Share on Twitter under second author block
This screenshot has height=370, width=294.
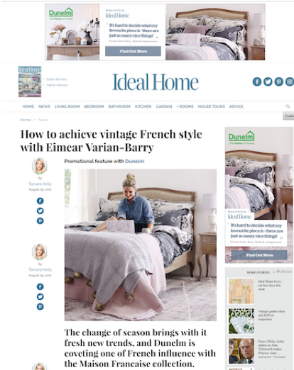(x=40, y=296)
